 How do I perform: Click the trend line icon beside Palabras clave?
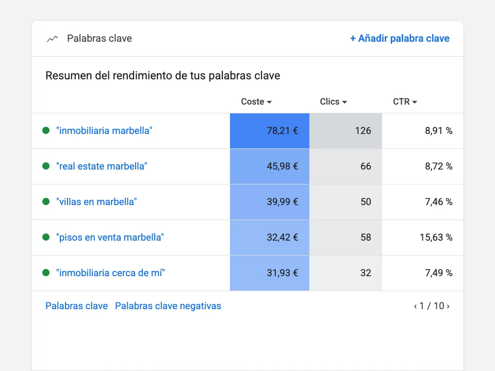[53, 39]
